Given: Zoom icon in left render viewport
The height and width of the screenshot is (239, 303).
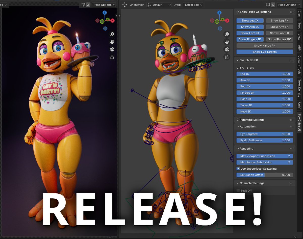Looking at the screenshot, I should pos(112,34).
